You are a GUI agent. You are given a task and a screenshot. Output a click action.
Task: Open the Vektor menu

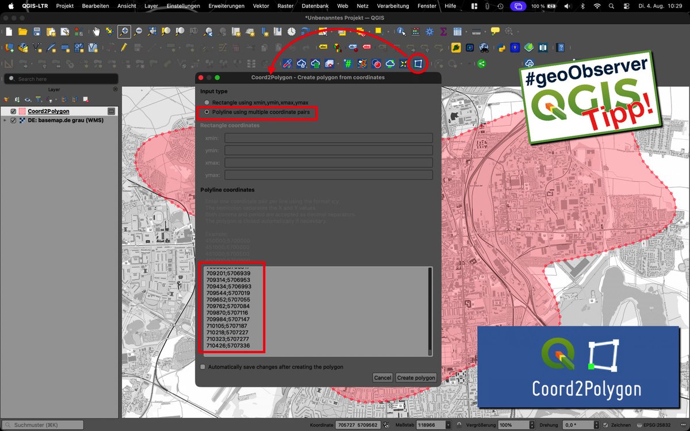[x=260, y=6]
